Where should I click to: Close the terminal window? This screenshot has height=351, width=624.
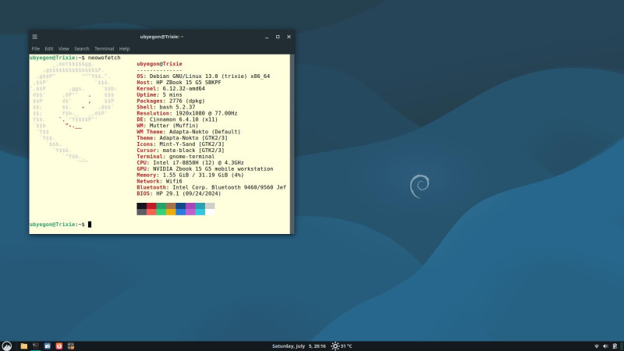point(289,37)
